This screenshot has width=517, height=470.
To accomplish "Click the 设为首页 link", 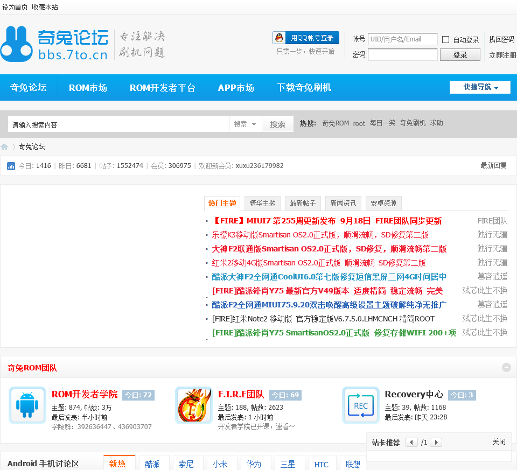I will point(15,7).
